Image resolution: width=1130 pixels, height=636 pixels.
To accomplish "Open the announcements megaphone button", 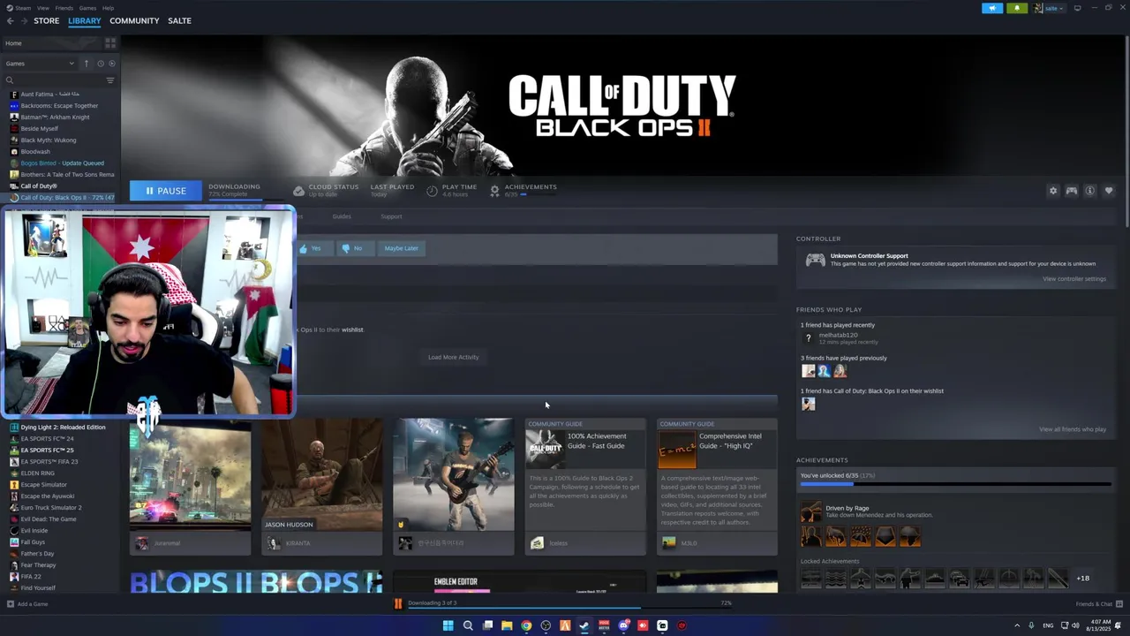I will point(992,8).
